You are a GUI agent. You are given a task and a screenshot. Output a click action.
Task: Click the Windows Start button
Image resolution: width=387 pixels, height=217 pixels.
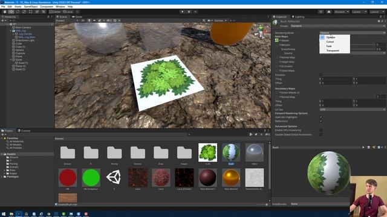pos(4,214)
